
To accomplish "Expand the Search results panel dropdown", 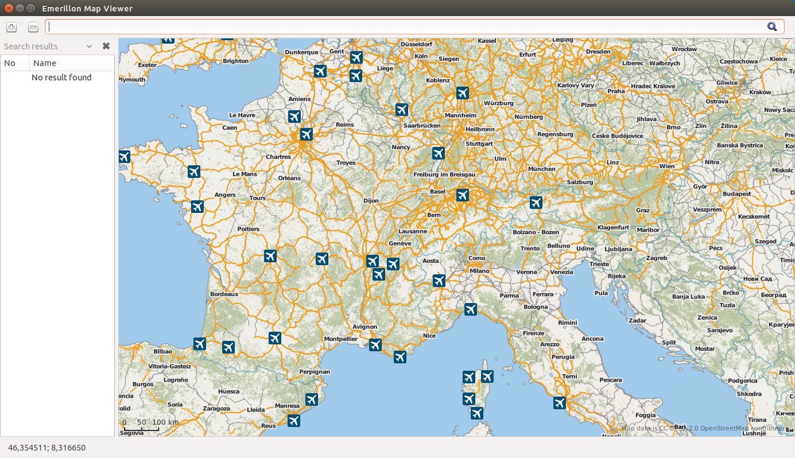I will (x=89, y=46).
